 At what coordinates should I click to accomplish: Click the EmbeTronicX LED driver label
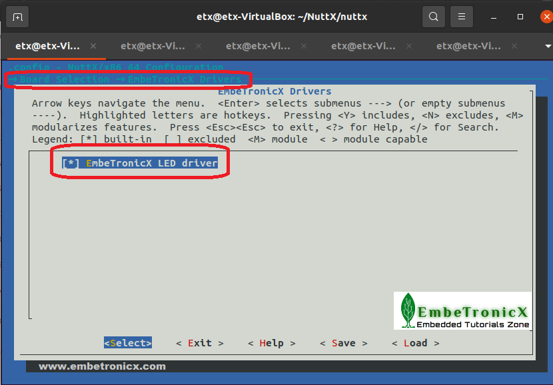pos(152,163)
